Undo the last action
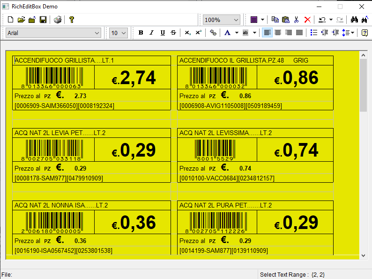Screen dimensions: 372x279 322,20
